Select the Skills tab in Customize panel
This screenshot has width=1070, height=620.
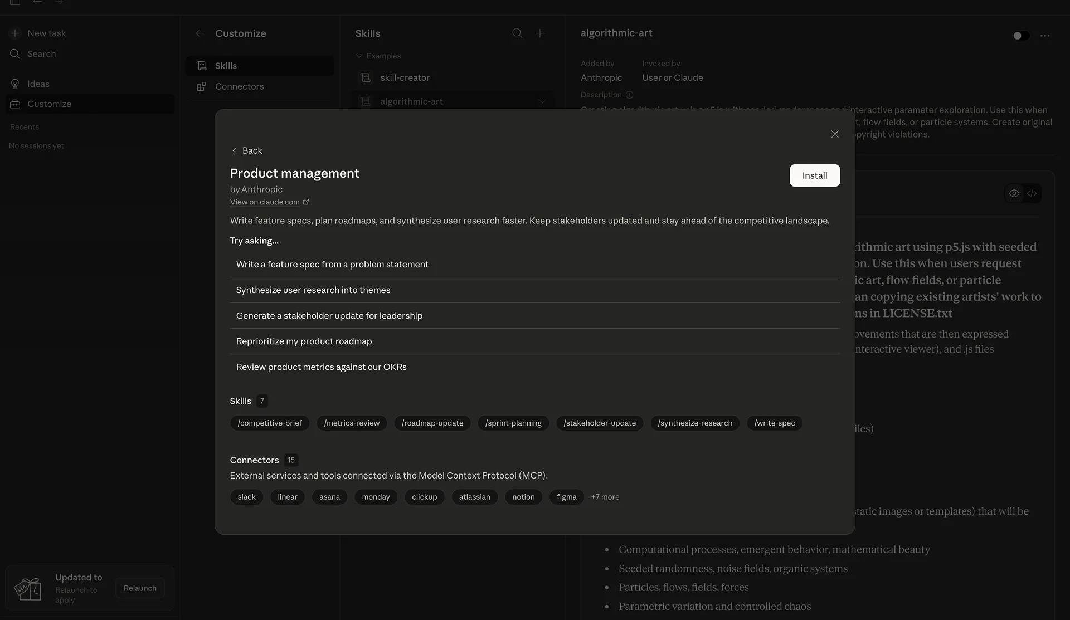[x=260, y=66]
